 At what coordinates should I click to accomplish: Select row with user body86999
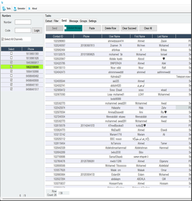tap(118, 99)
